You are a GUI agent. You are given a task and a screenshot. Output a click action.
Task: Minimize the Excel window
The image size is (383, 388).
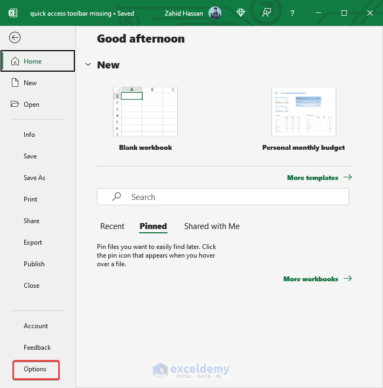318,13
